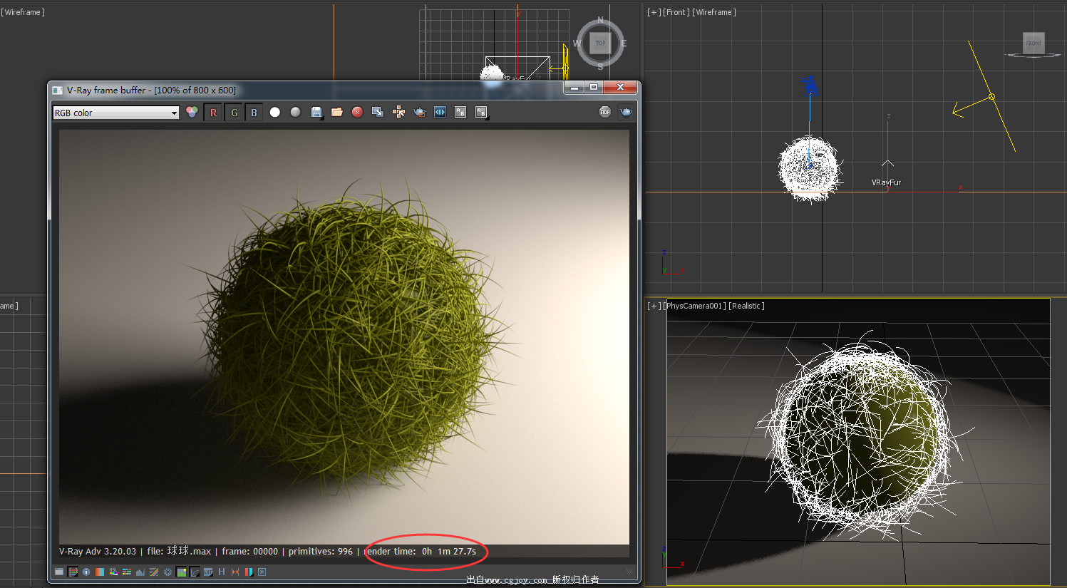Click the render time text in status bar
The width and height of the screenshot is (1067, 588).
[x=421, y=551]
